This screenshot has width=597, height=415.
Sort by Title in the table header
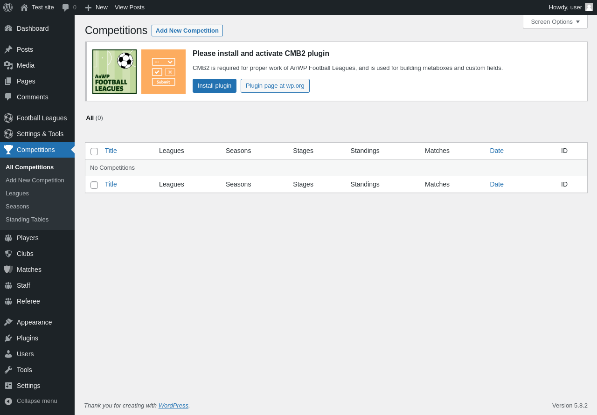tap(111, 151)
